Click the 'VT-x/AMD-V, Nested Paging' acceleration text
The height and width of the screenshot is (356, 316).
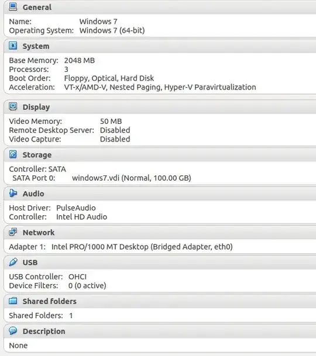[x=113, y=87]
